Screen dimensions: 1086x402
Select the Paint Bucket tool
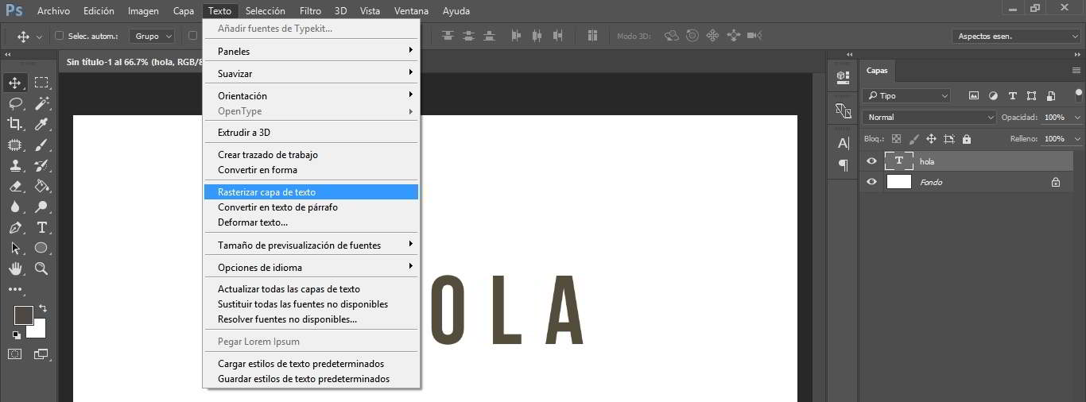[x=41, y=186]
